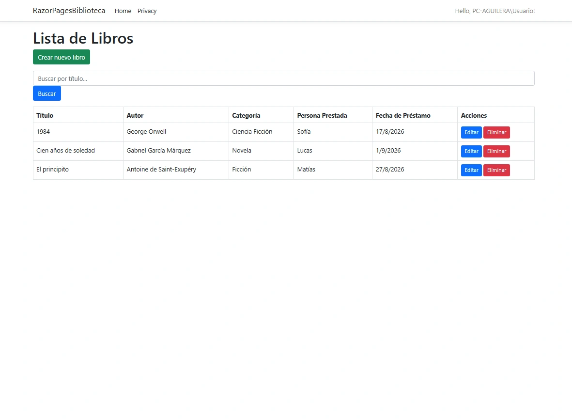Click the Lista de Libros heading
Screen dimensions: 572x419
83,38
